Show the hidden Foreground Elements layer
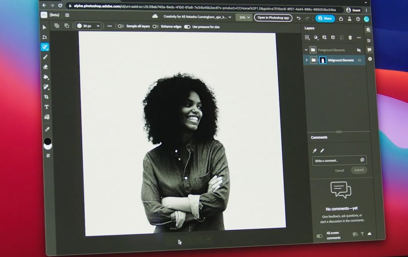The width and height of the screenshot is (408, 257). [359, 50]
